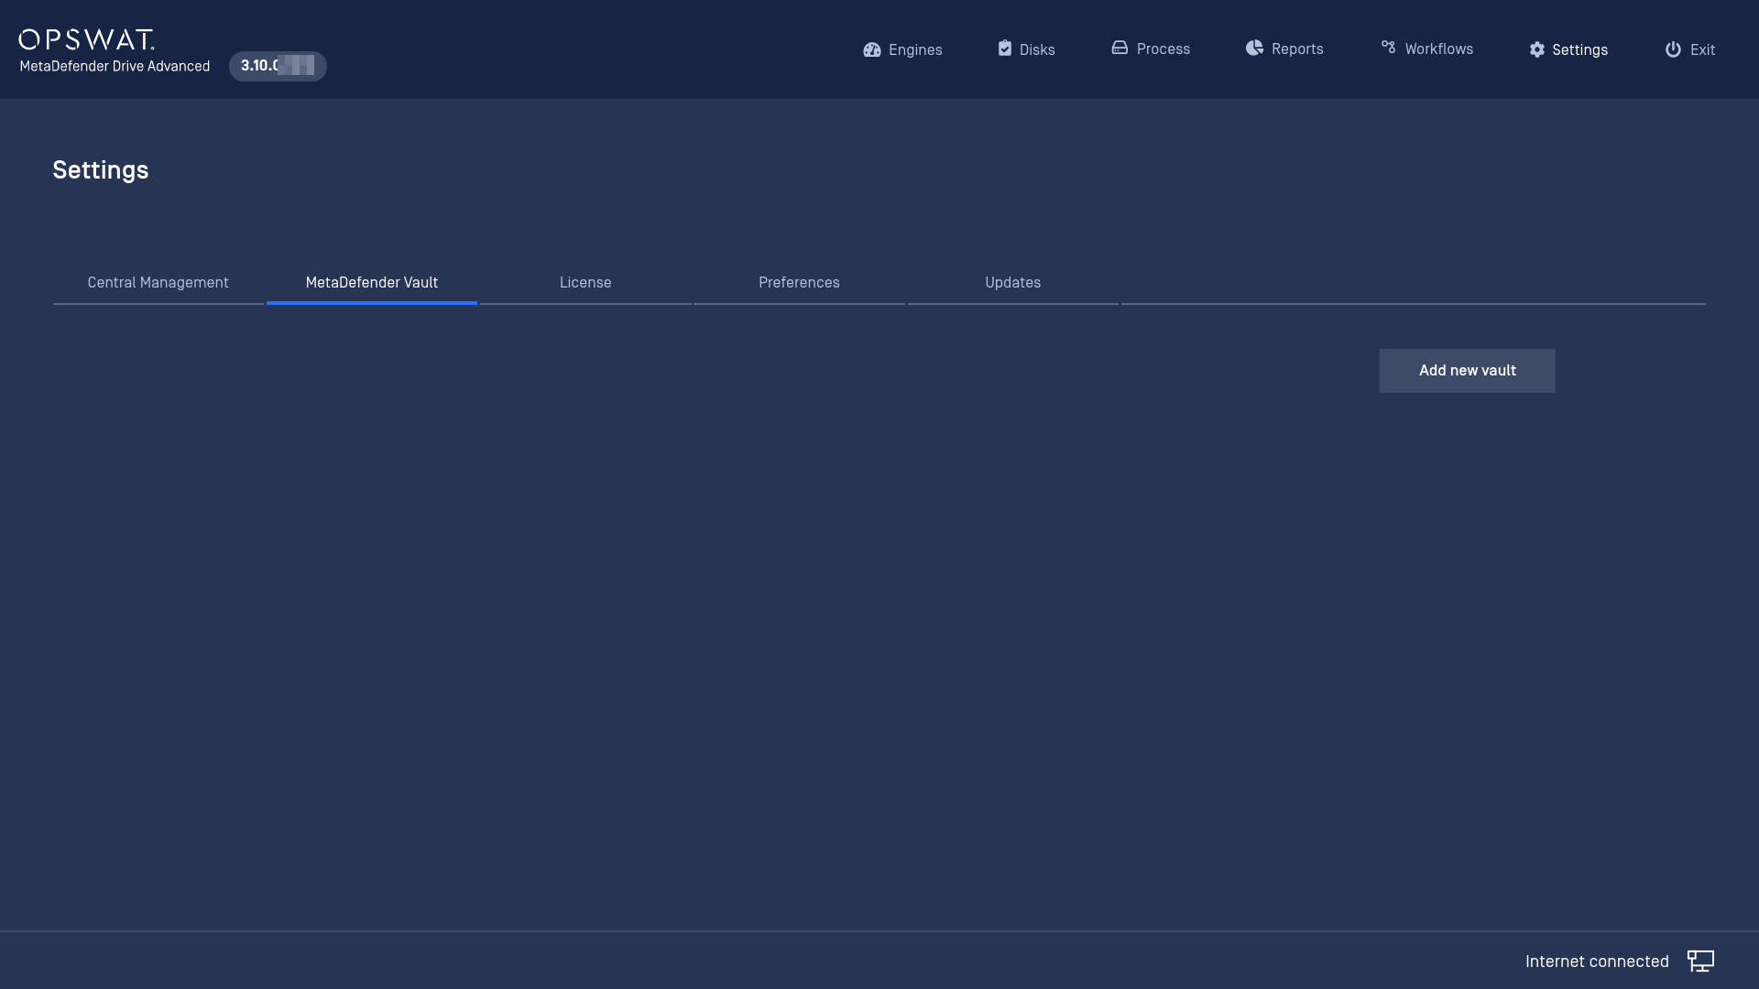The height and width of the screenshot is (989, 1759).
Task: Select the Settings menu label
Action: click(1580, 49)
